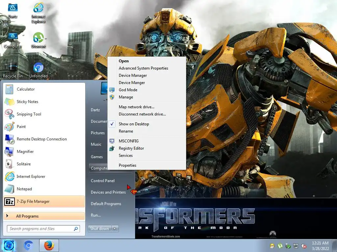
Task: Click the Calculator icon in Start menu
Action: click(x=10, y=89)
